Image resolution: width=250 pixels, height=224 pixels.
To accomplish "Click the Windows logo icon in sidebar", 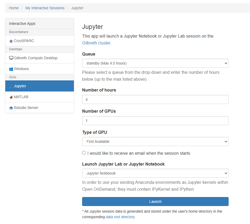I will (x=11, y=69).
